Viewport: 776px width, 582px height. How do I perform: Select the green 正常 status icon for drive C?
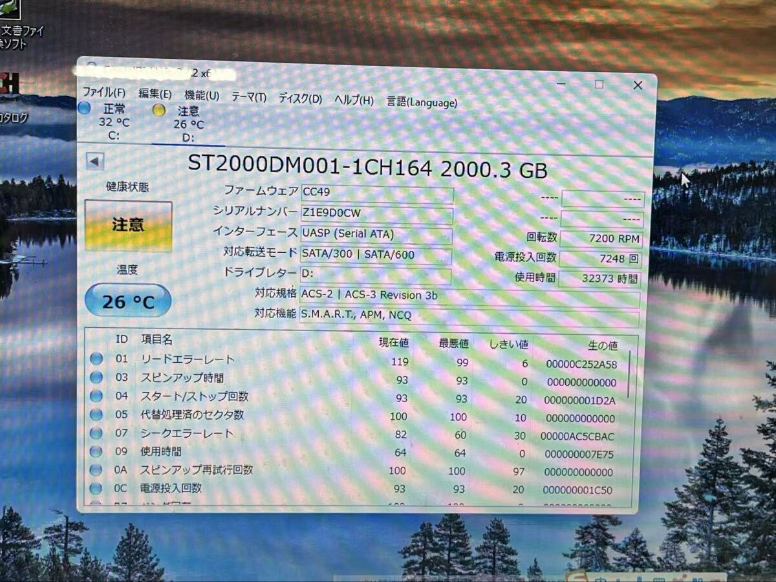[84, 108]
